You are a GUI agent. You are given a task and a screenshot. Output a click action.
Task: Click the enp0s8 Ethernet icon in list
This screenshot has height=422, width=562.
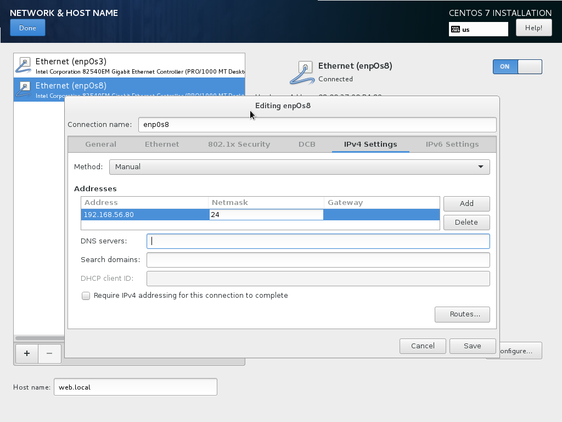pos(24,89)
